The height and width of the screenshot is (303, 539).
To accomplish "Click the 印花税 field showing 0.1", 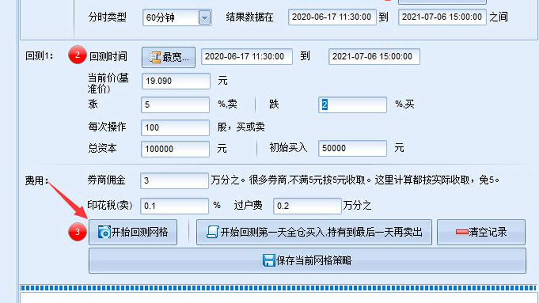I will pyautogui.click(x=174, y=206).
